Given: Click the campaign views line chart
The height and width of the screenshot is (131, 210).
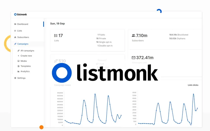Looking at the screenshot, I should (93, 109).
